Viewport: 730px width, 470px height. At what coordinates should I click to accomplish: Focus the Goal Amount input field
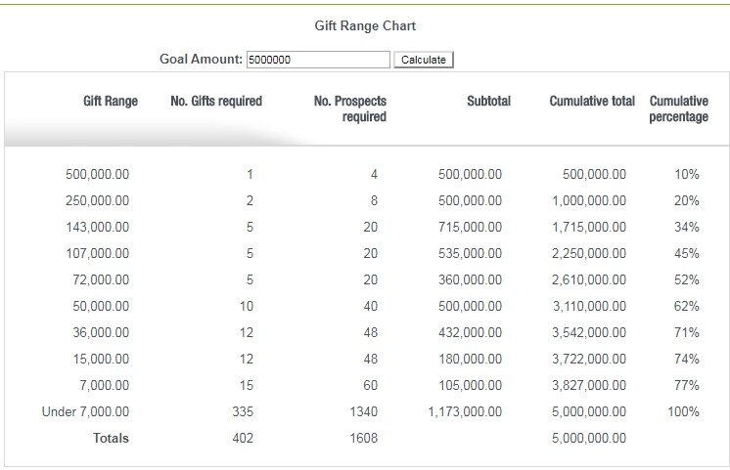[318, 60]
